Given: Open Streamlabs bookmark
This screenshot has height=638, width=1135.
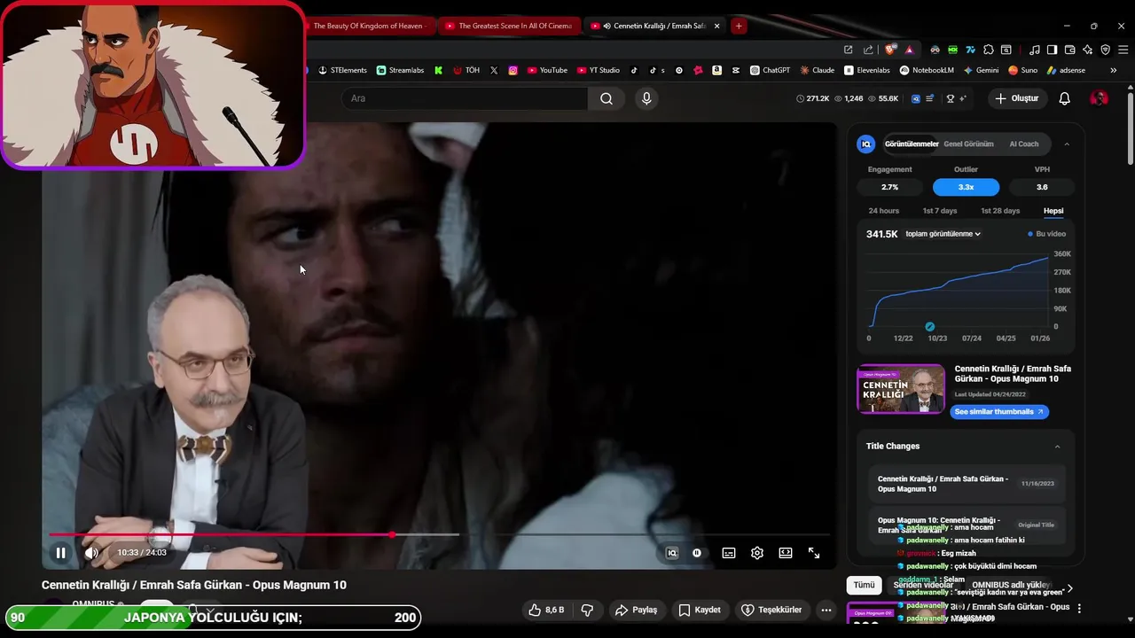Looking at the screenshot, I should [x=400, y=70].
